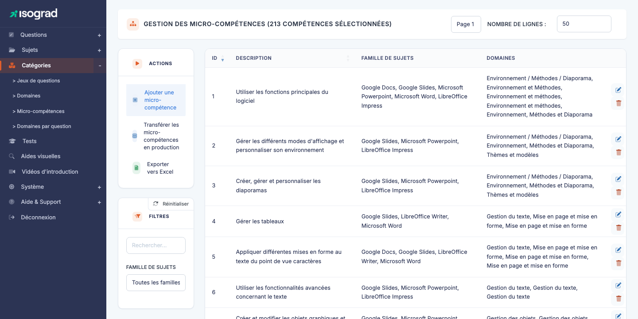Click Transférer les micro-compétences en production
The width and height of the screenshot is (638, 319).
156,136
